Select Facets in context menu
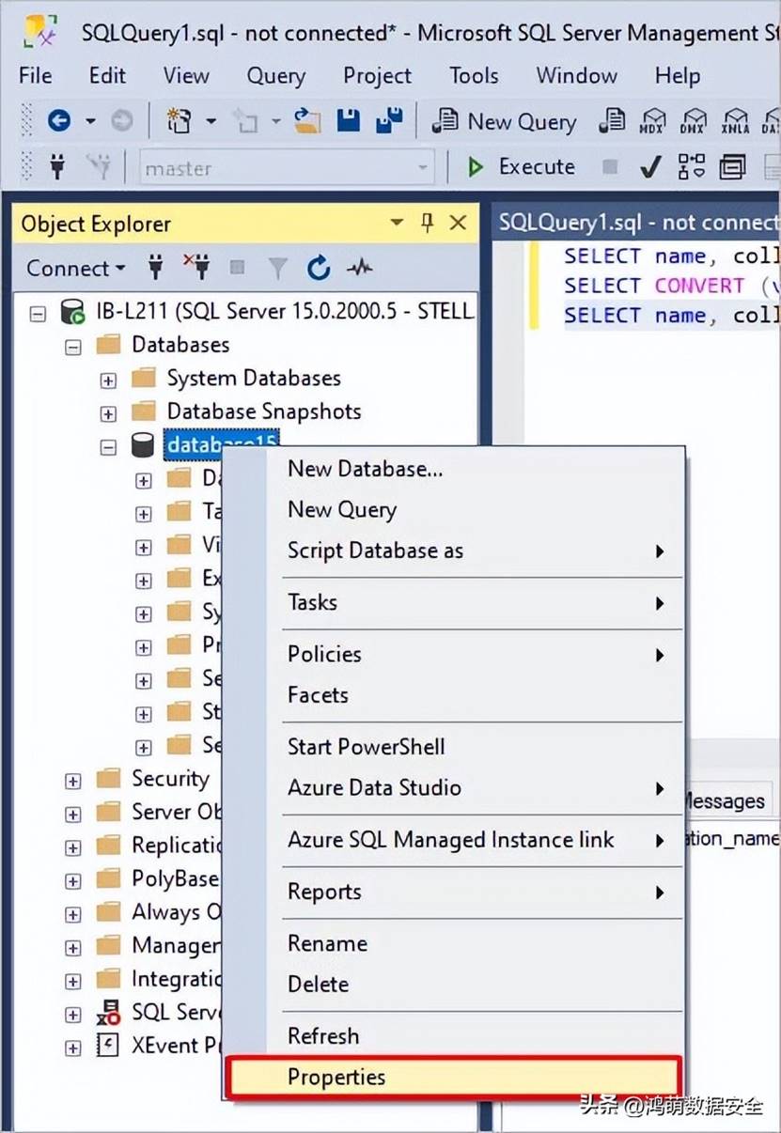 click(454, 695)
